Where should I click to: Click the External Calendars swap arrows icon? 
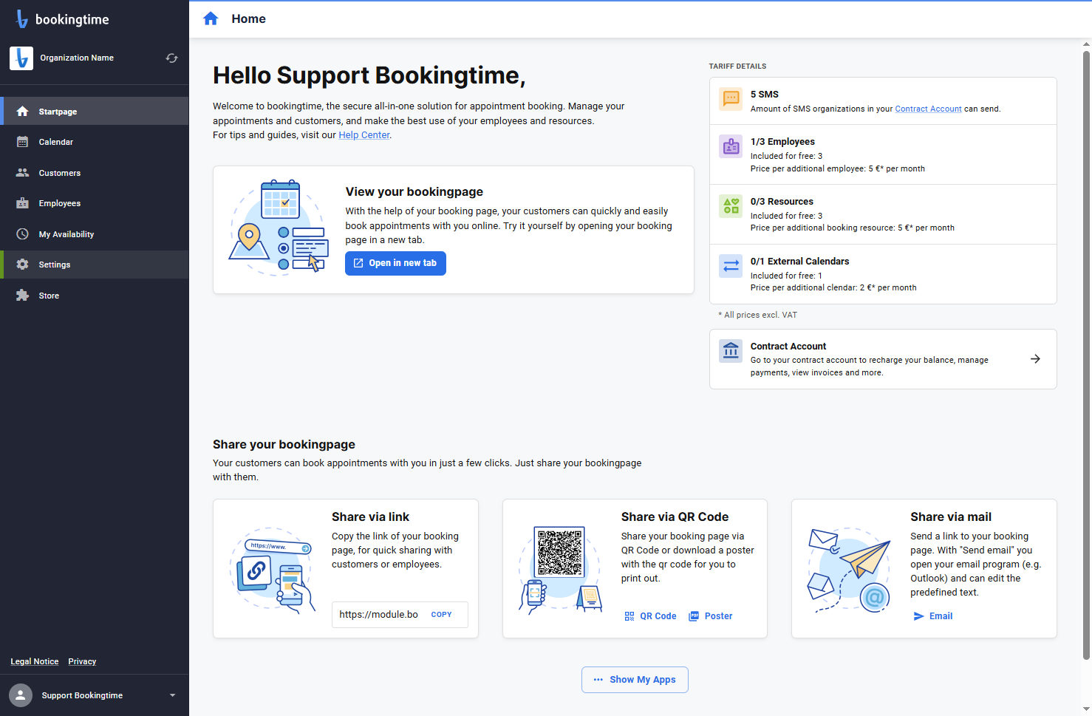click(731, 266)
